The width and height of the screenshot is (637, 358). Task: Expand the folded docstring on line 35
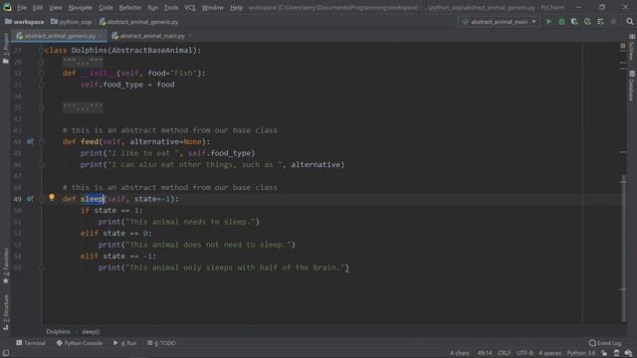tap(83, 107)
